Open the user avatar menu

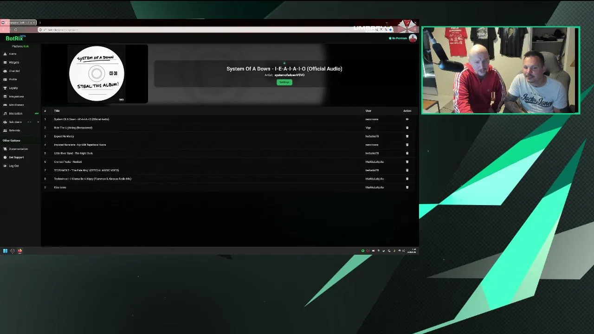click(413, 38)
